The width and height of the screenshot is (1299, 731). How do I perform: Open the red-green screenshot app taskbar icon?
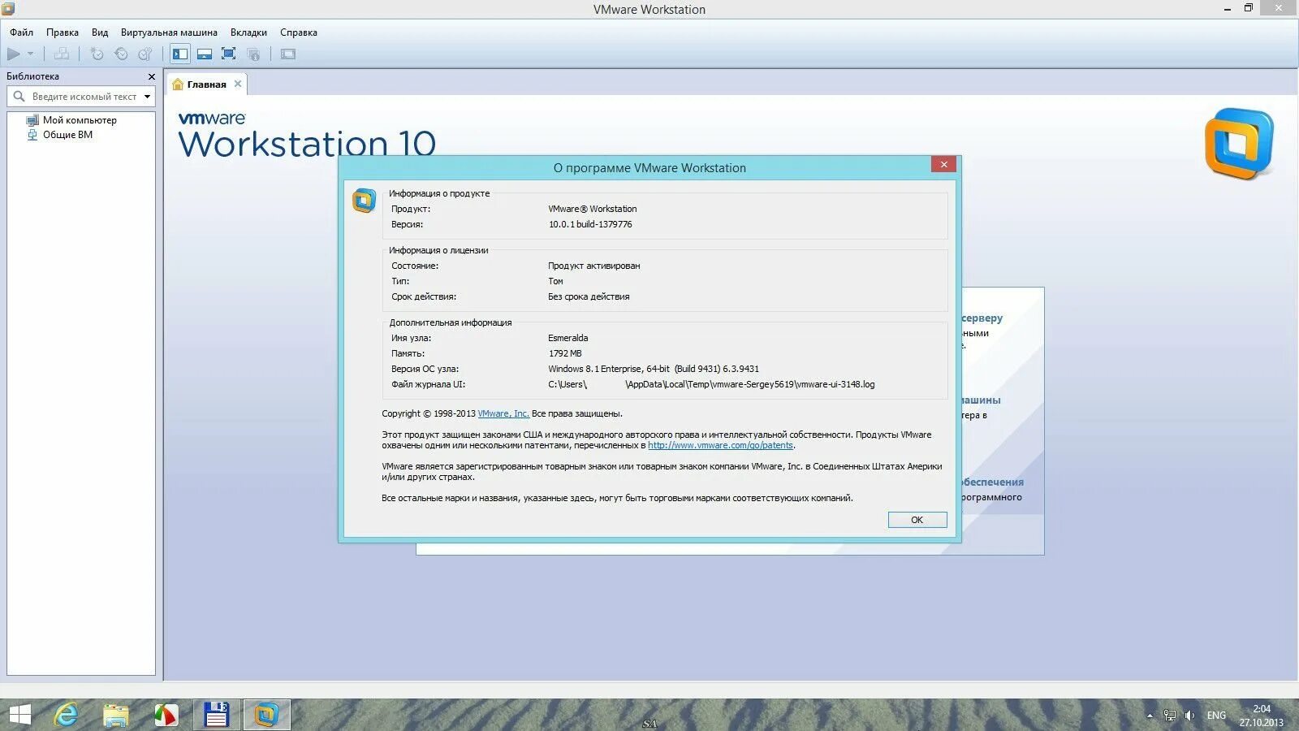166,715
